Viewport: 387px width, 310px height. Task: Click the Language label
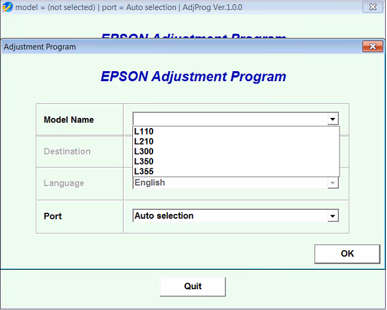tap(64, 183)
